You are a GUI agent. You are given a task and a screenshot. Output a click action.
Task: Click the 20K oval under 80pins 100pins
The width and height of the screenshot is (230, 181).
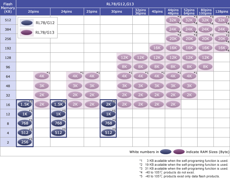coord(205,39)
